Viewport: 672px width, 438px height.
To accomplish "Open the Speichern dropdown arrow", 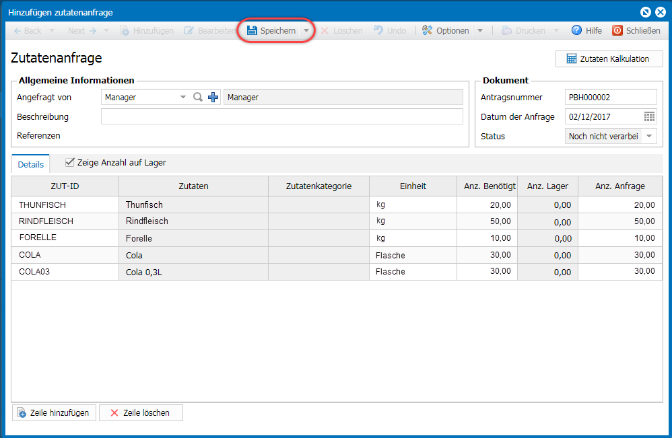I will click(x=306, y=30).
